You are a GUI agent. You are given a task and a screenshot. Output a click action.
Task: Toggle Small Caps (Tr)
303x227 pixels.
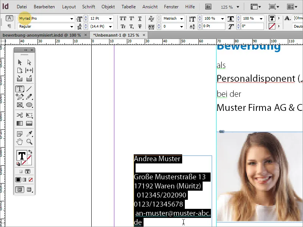point(123,26)
